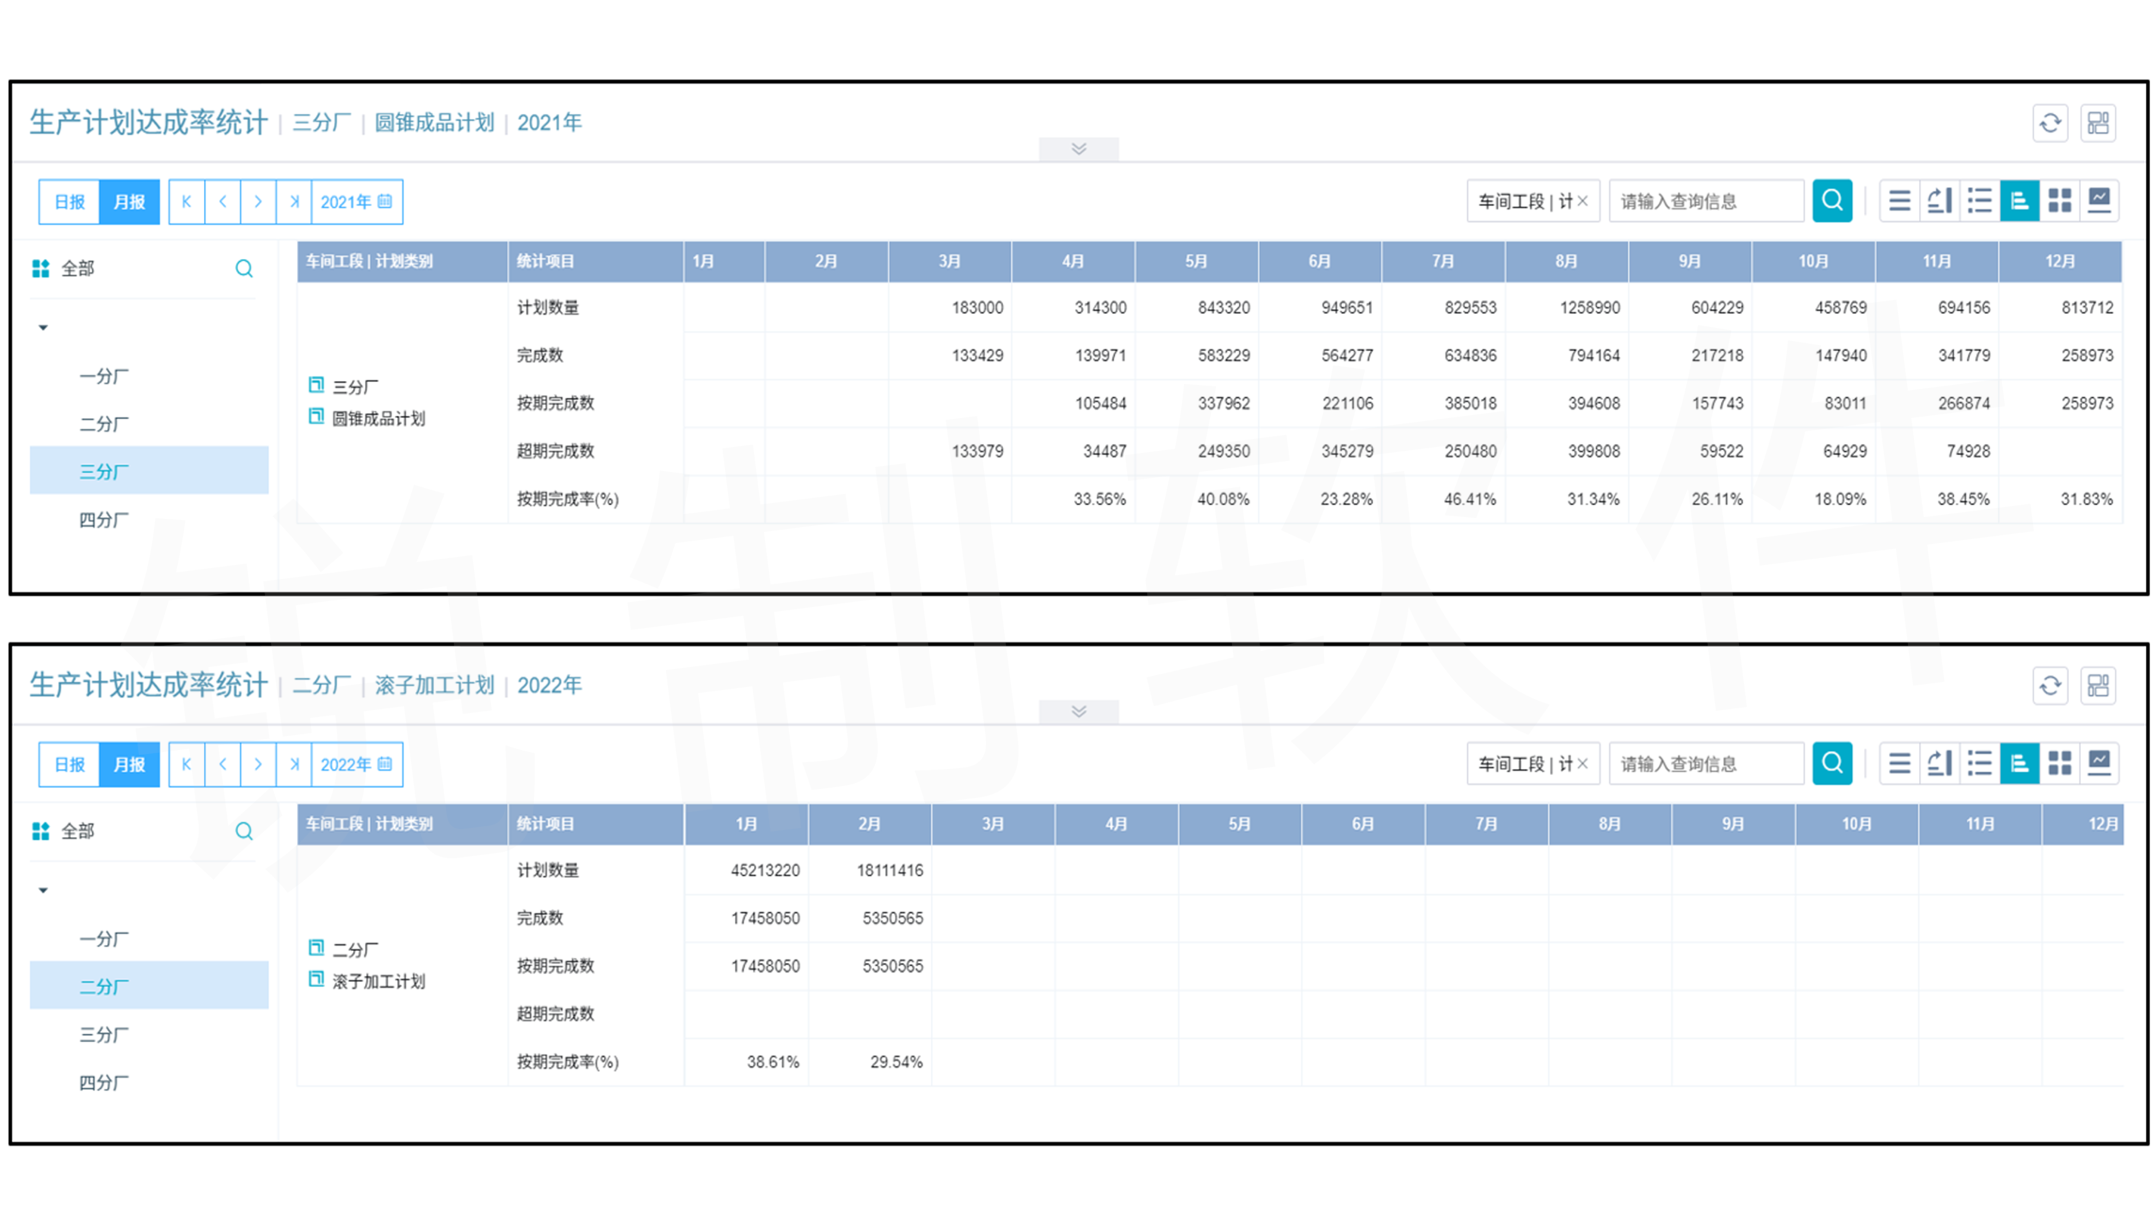Jump to first period in 2021 navigation

187,202
